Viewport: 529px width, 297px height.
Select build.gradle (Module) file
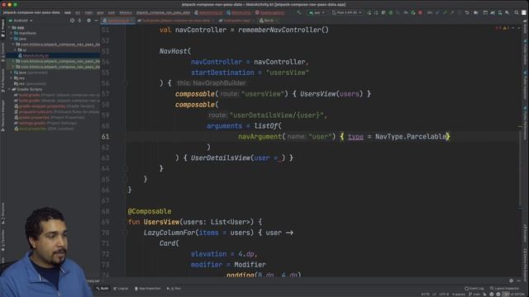[57, 101]
